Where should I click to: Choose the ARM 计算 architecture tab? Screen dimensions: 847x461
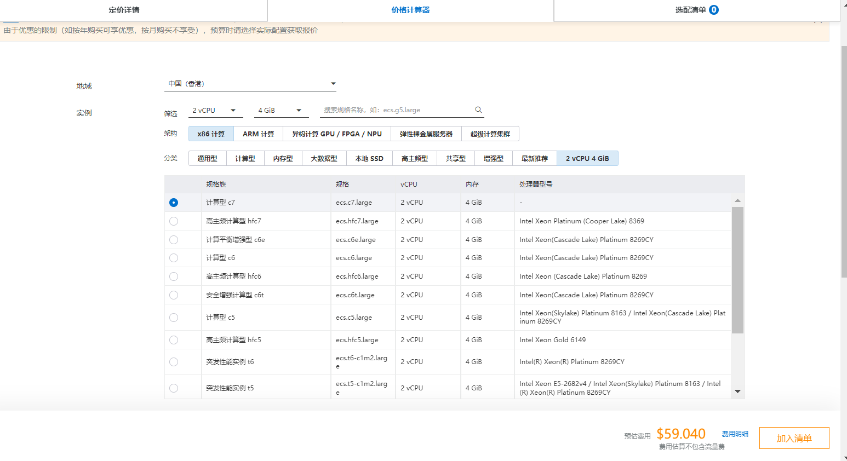click(x=259, y=134)
